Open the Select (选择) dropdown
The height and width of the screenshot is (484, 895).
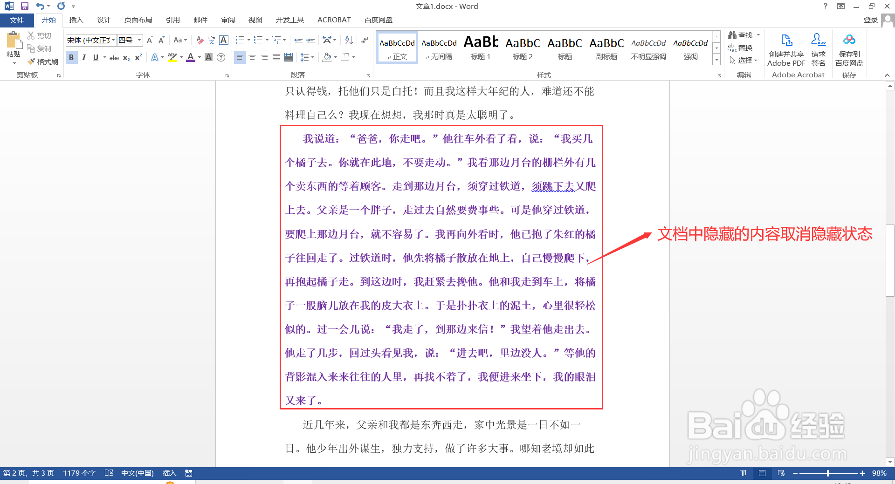point(744,60)
